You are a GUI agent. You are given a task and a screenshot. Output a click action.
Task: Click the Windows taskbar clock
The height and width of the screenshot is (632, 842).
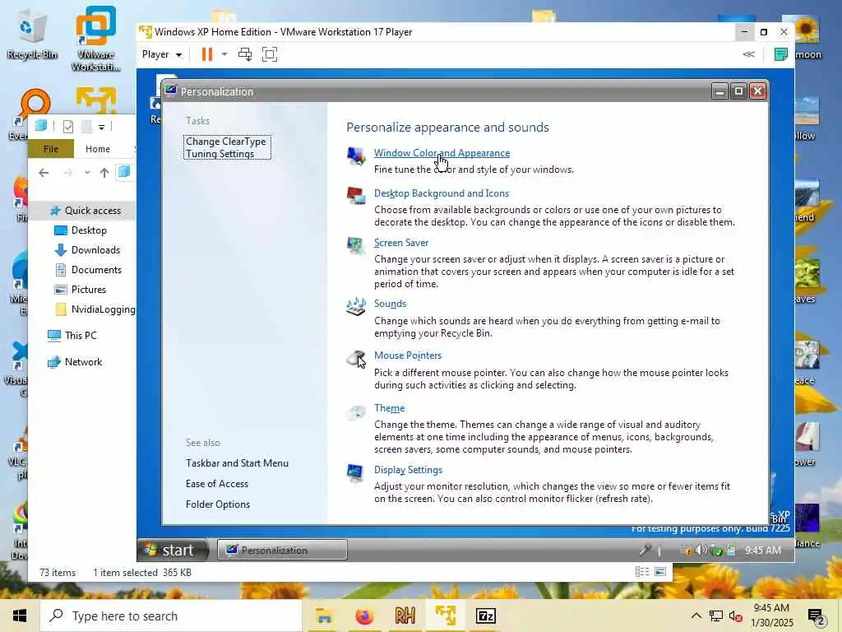pyautogui.click(x=771, y=616)
